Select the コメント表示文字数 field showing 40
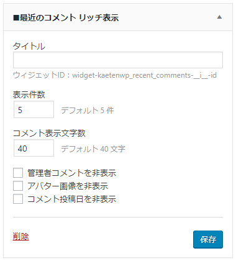236x261 pixels. click(x=34, y=148)
